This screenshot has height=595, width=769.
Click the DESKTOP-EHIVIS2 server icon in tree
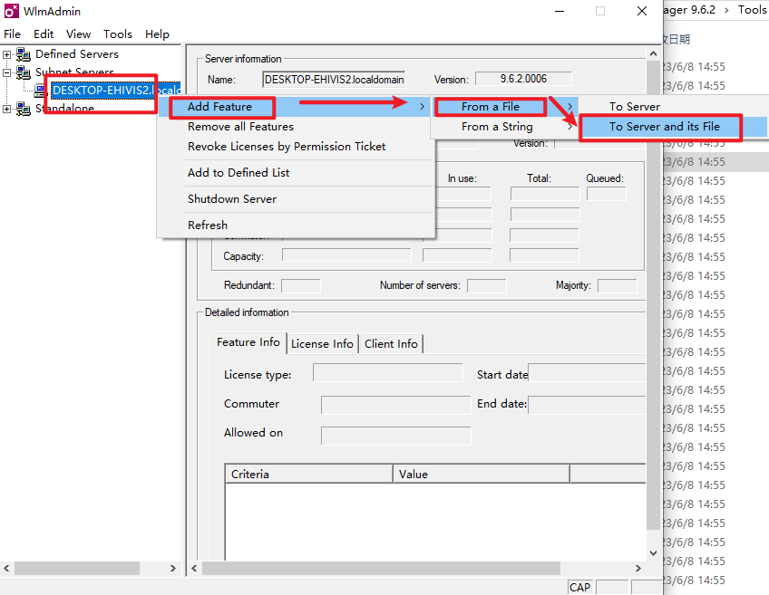[41, 91]
